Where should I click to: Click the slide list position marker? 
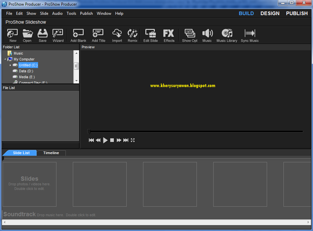pyautogui.click(x=3, y=158)
